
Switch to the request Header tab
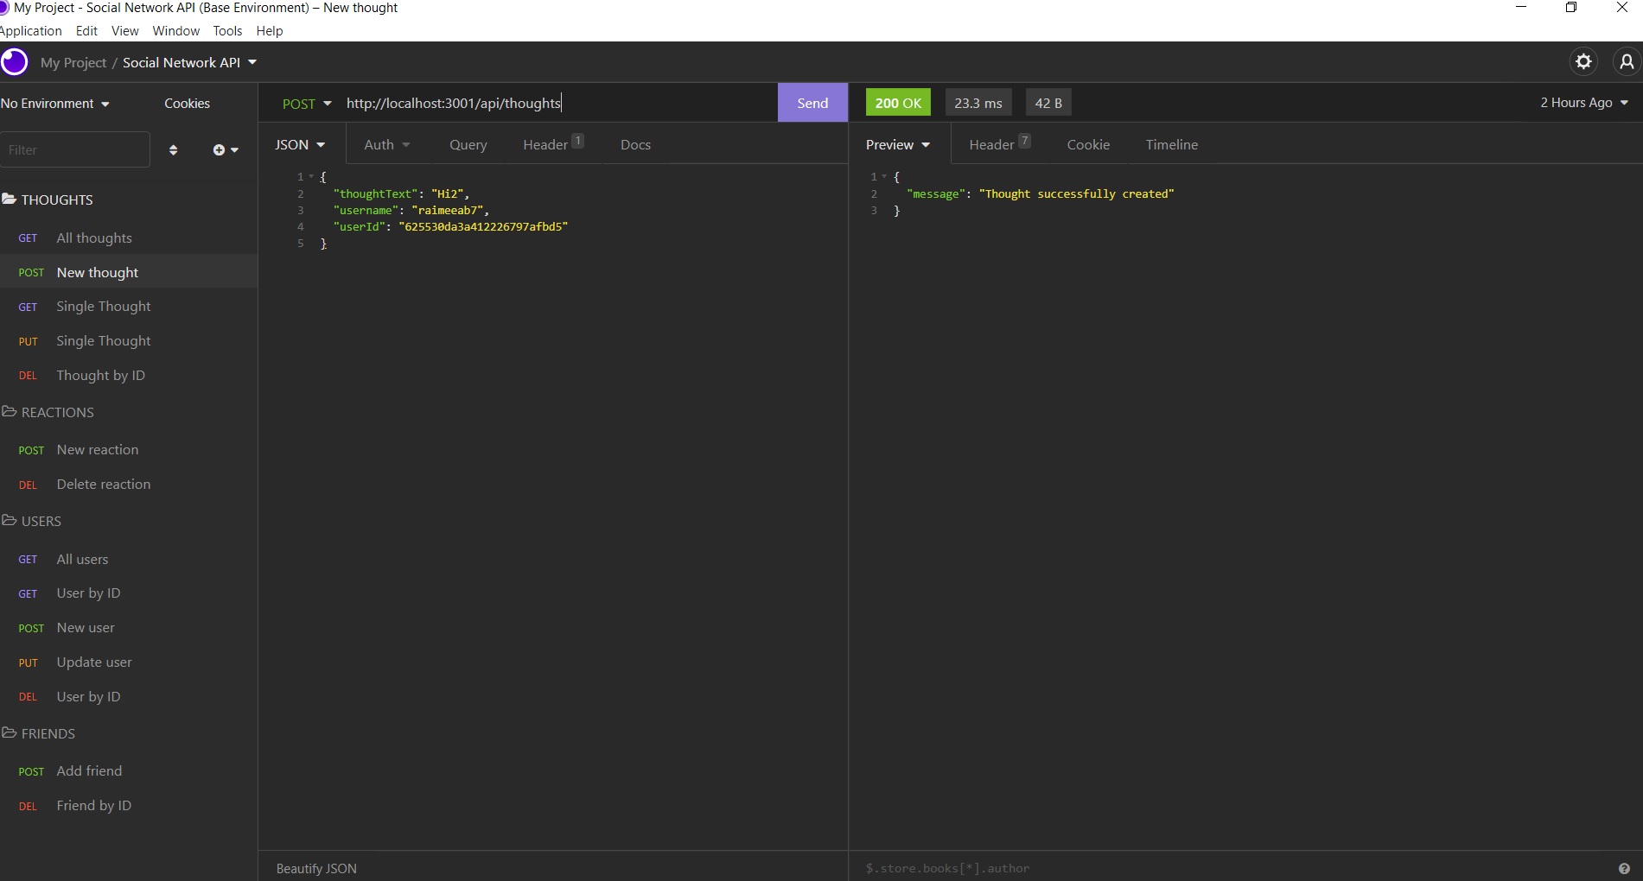pos(553,144)
